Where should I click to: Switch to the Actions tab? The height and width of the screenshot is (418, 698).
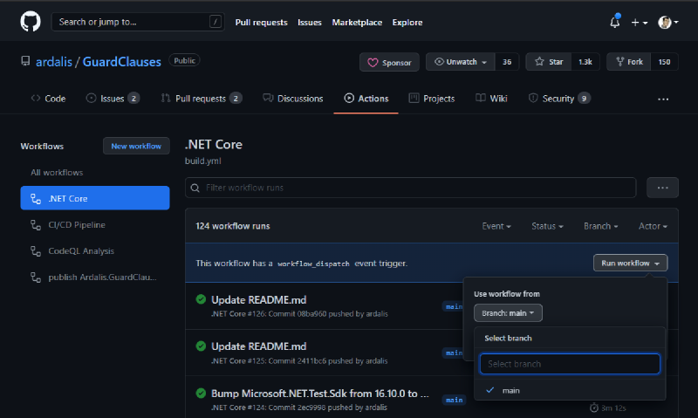366,99
